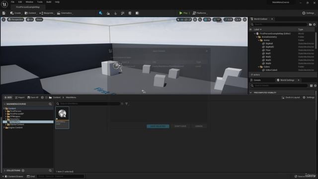
Task: Toggle visibility column header in outliner
Action: click(251, 29)
